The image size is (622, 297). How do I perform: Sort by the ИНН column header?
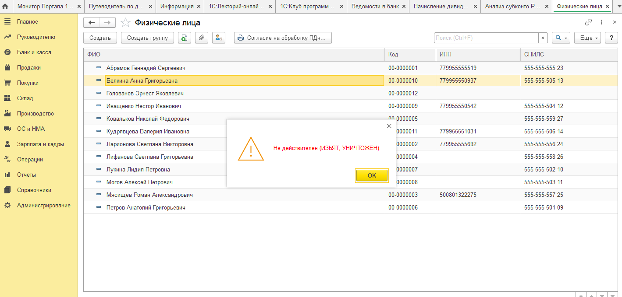click(478, 55)
